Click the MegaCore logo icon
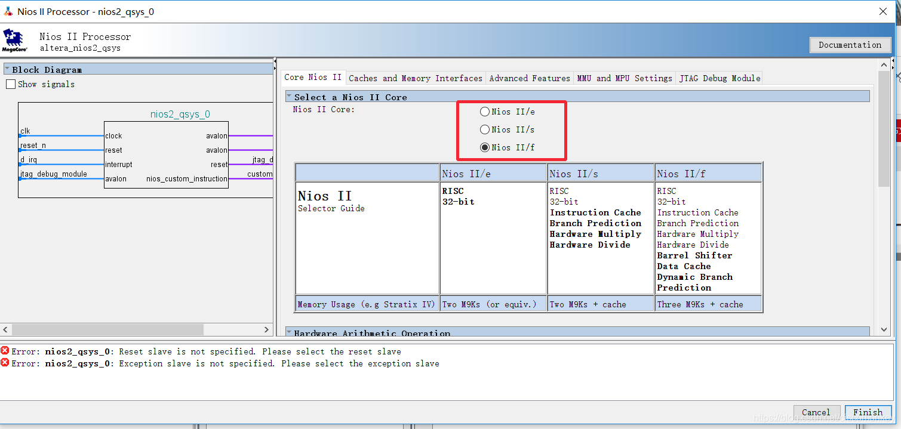Screen dimensions: 901x429 [x=15, y=41]
